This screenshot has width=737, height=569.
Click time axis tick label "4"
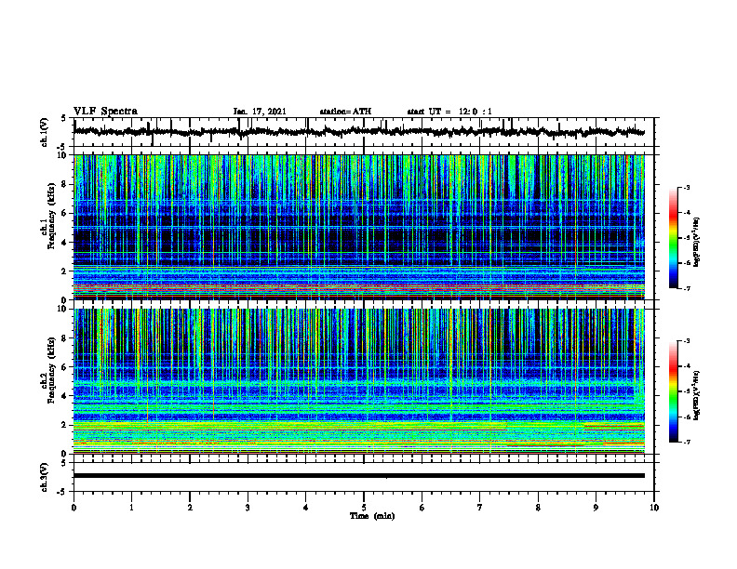coord(306,508)
